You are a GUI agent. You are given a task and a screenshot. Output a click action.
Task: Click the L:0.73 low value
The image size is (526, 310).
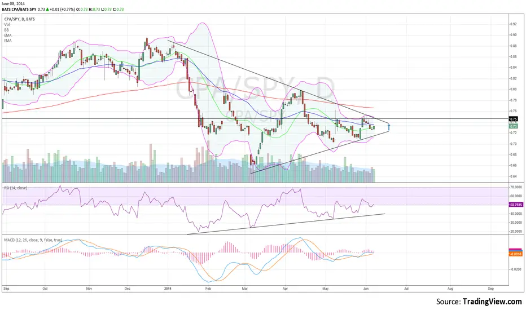106,9
